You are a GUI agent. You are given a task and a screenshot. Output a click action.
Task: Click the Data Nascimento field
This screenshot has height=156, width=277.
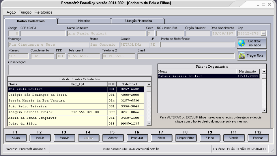click(224, 34)
